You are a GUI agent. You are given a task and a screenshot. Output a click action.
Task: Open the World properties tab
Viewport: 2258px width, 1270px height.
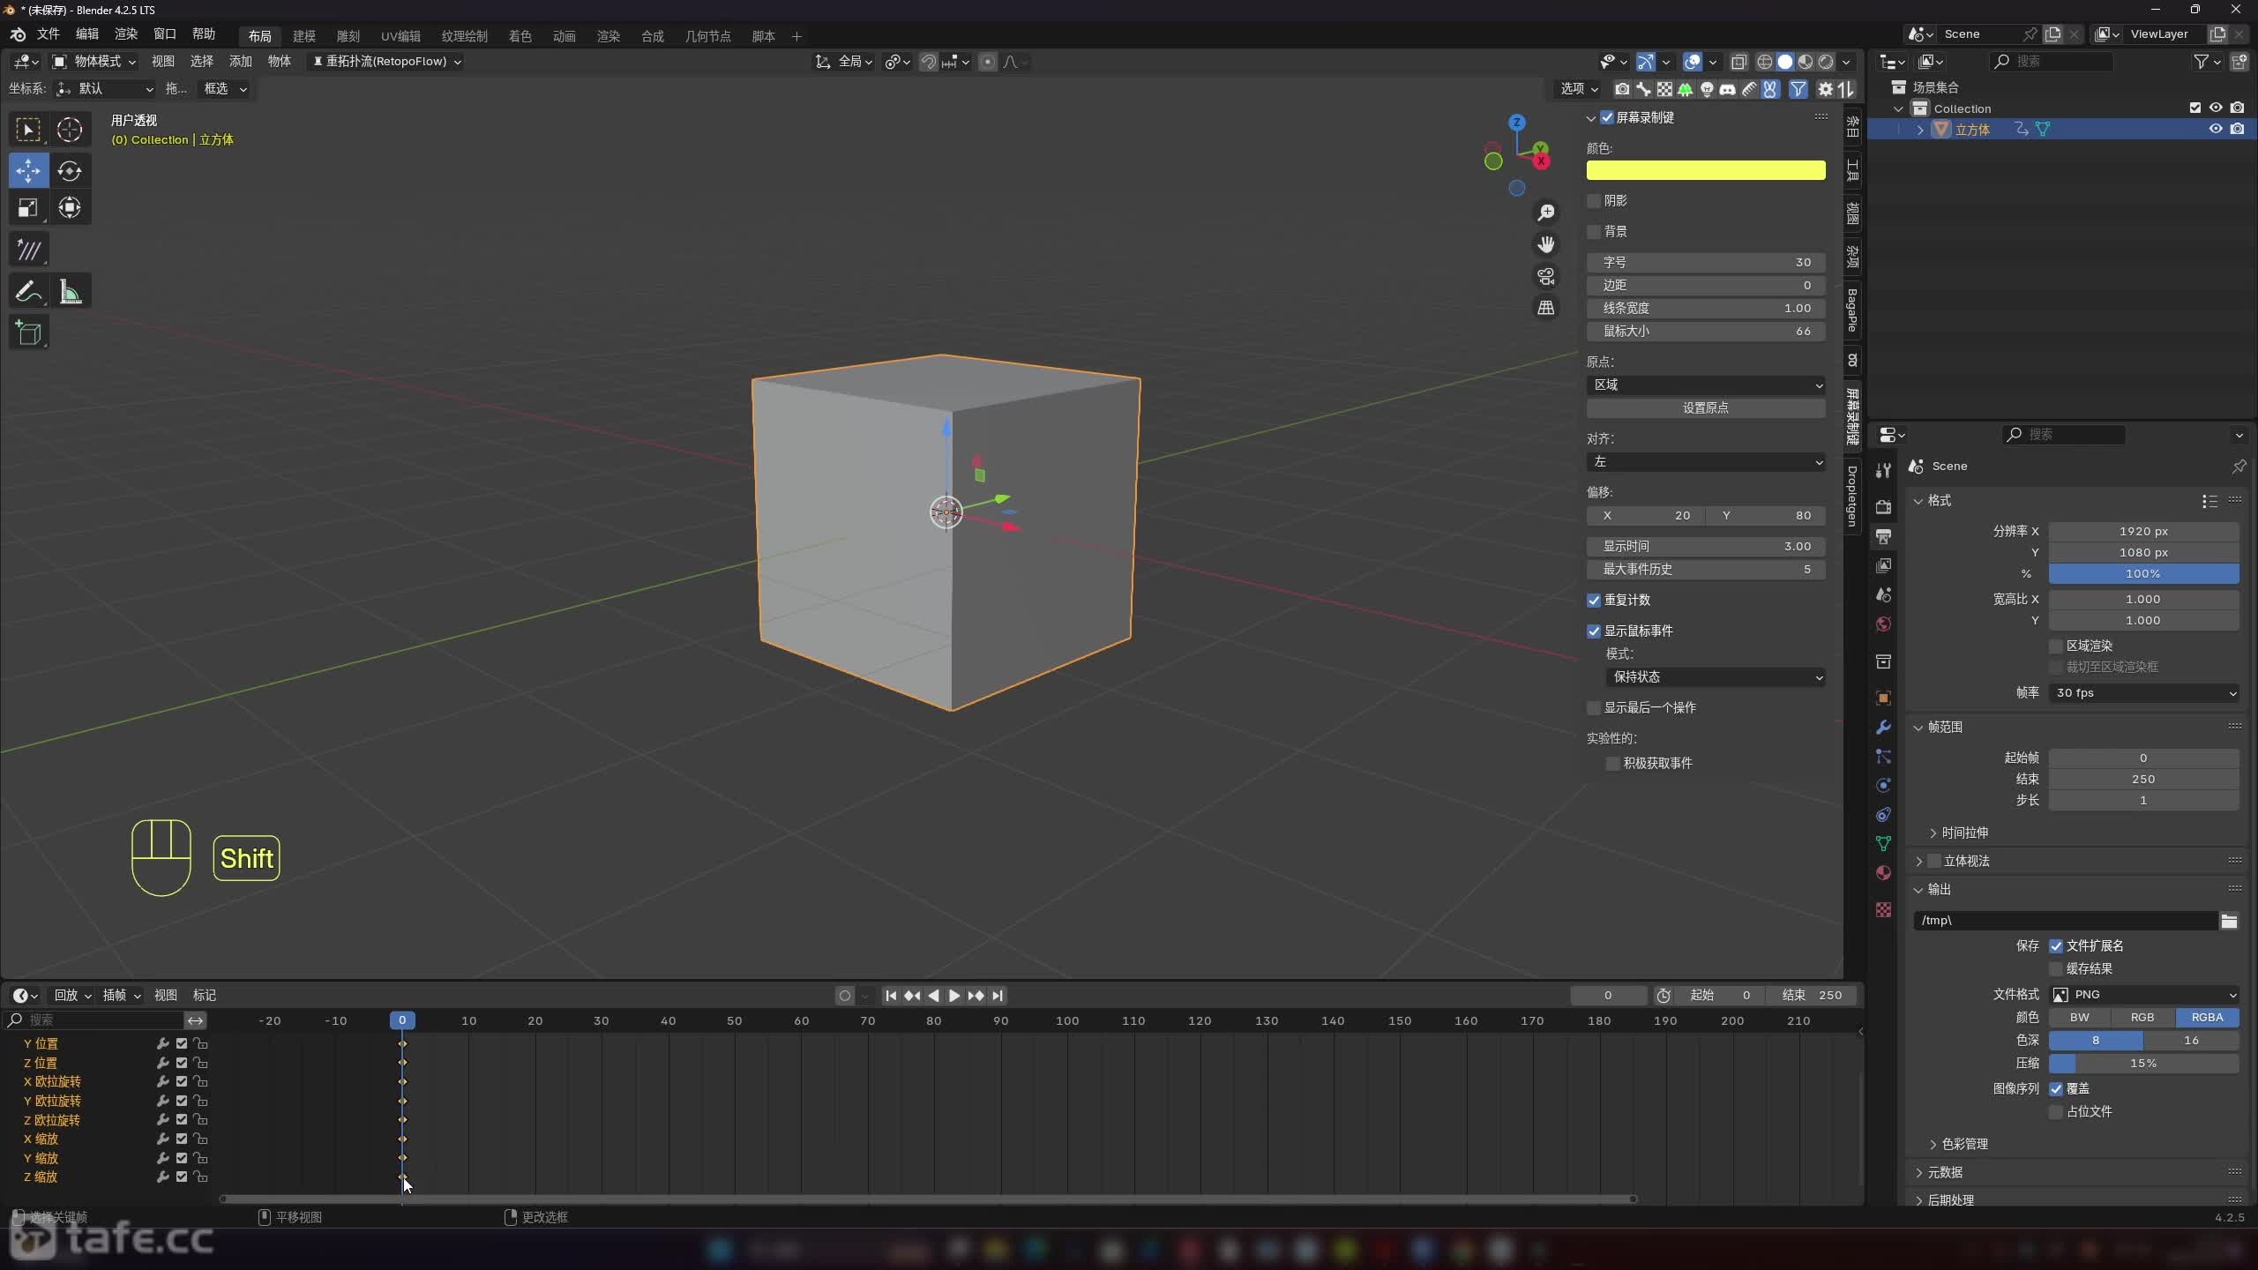1883,624
